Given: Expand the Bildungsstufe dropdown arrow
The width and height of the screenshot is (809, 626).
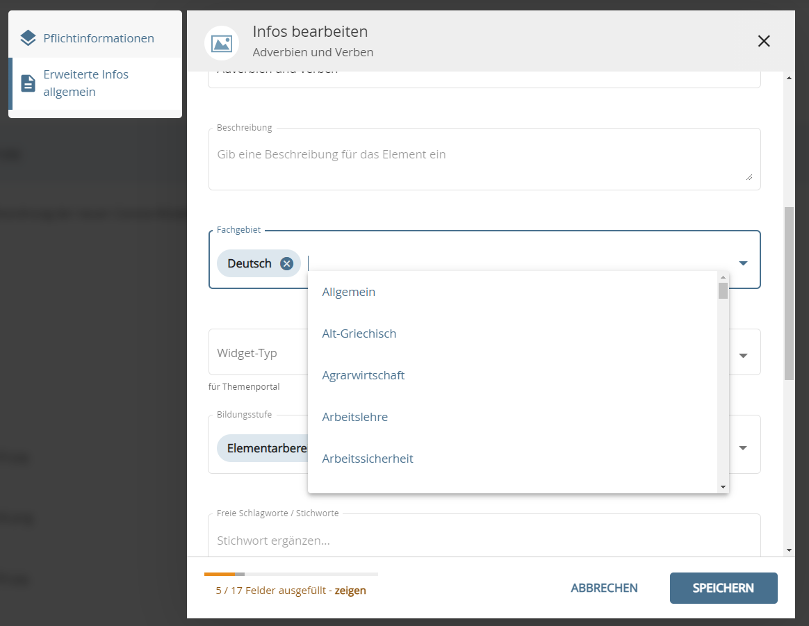Looking at the screenshot, I should pyautogui.click(x=743, y=447).
